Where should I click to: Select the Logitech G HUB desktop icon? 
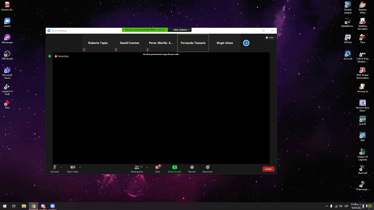7,90
